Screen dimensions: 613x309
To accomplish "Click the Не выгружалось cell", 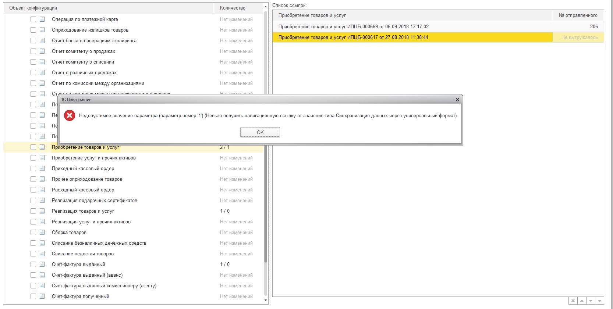I will pos(578,37).
